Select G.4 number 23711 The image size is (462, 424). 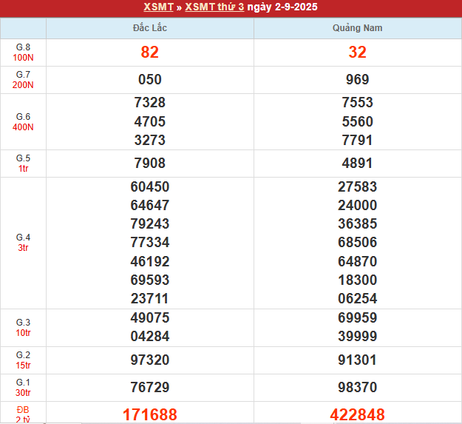[x=149, y=298]
